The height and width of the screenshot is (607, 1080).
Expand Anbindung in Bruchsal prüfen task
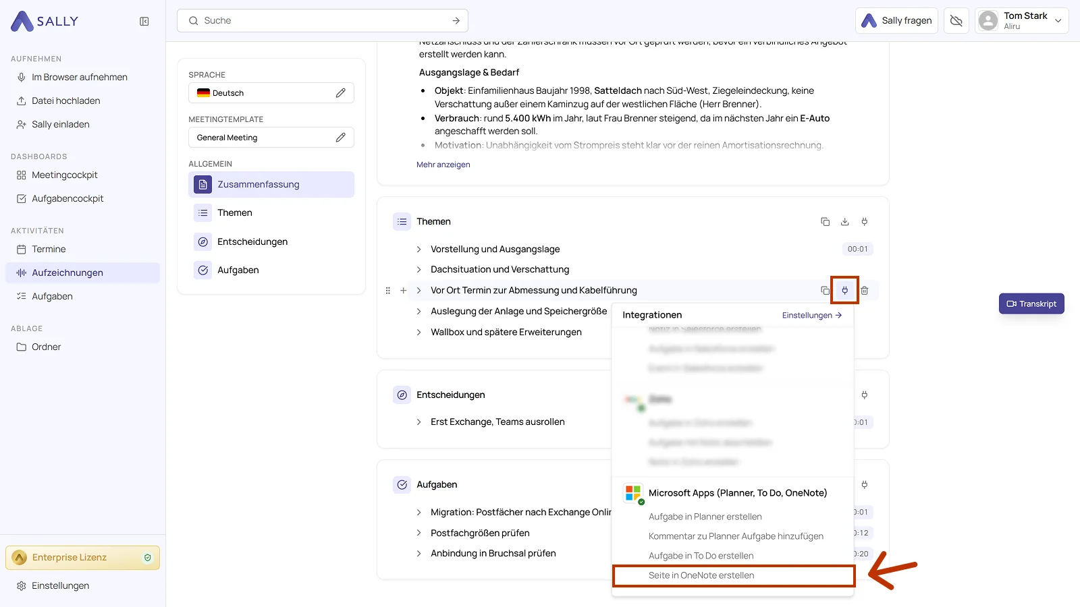[x=418, y=554]
